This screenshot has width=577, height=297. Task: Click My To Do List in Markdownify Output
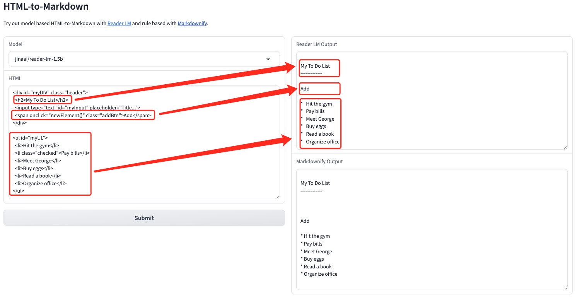[x=315, y=183]
